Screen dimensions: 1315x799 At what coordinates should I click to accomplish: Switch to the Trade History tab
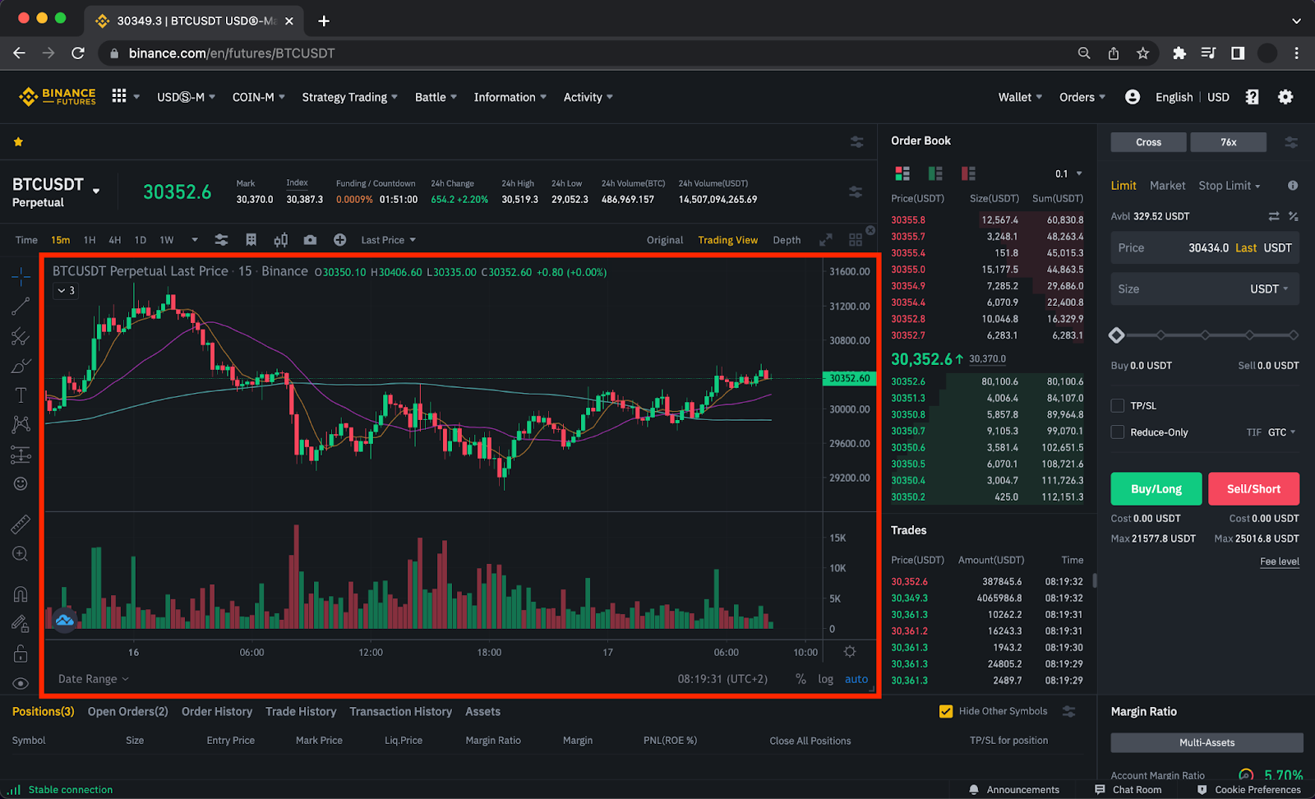(301, 711)
